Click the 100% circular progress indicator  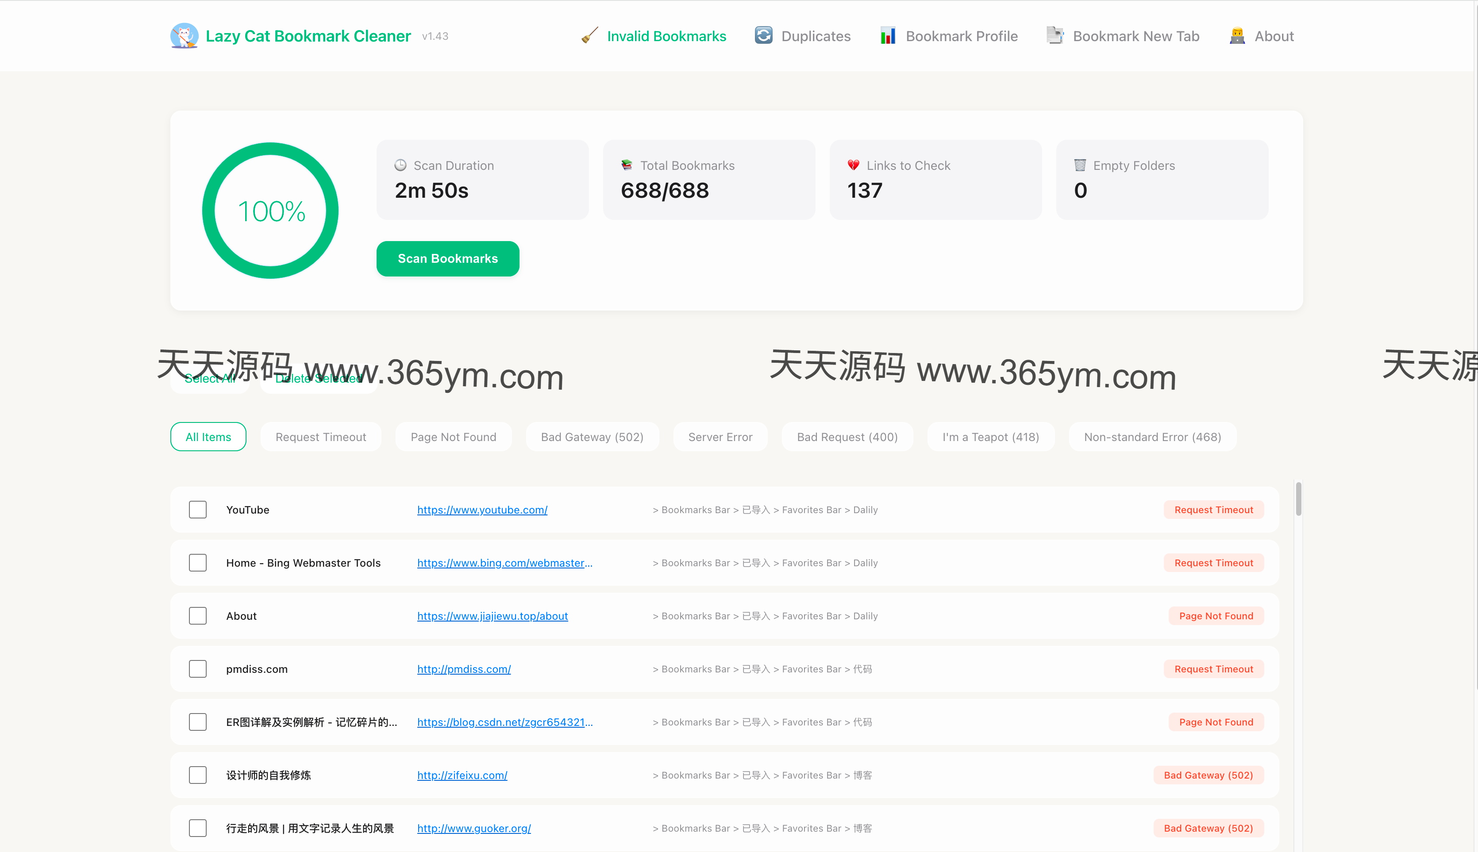coord(270,211)
